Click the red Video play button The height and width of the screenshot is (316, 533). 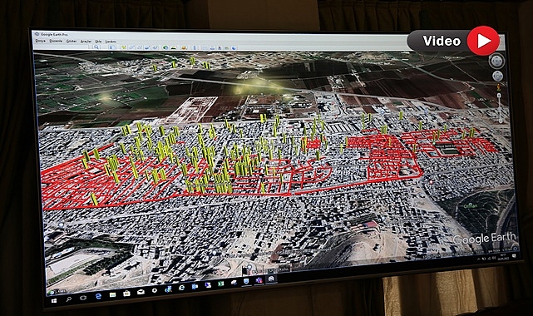coord(483,41)
